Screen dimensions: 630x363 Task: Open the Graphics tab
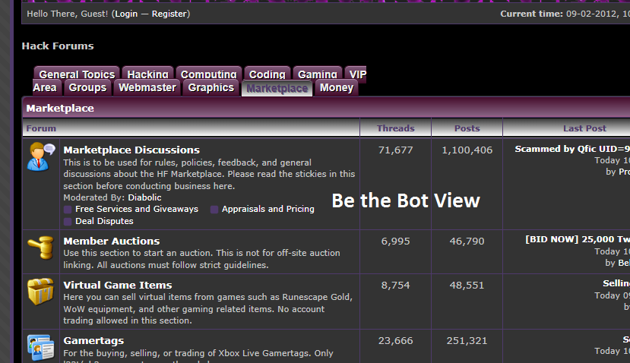[x=211, y=87]
